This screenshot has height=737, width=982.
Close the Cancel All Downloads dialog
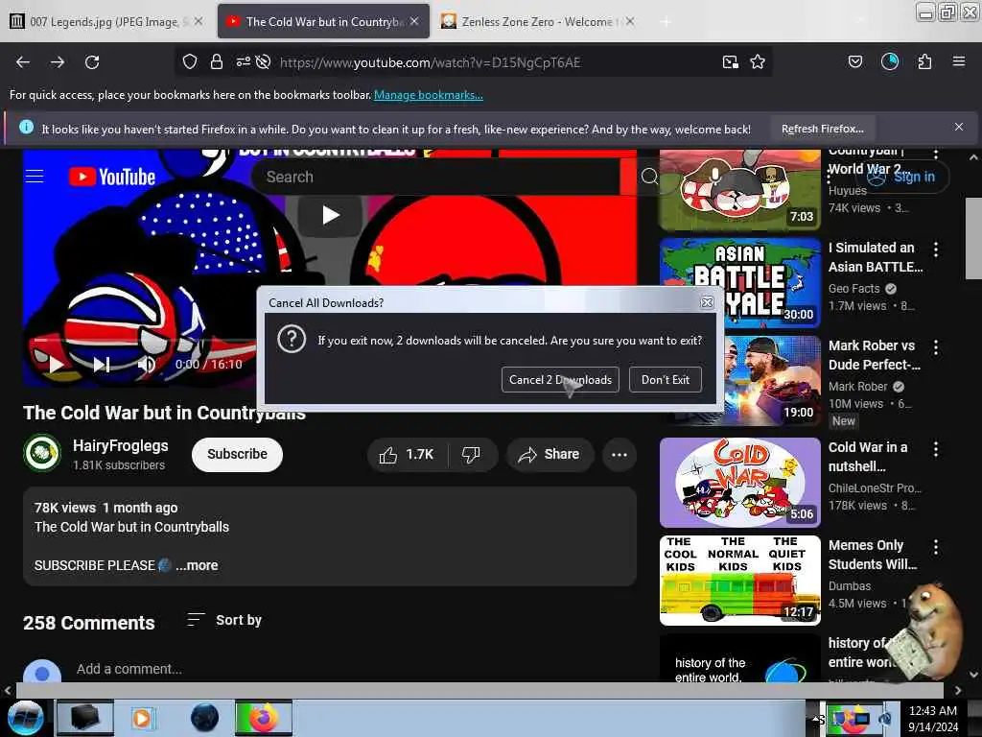707,302
